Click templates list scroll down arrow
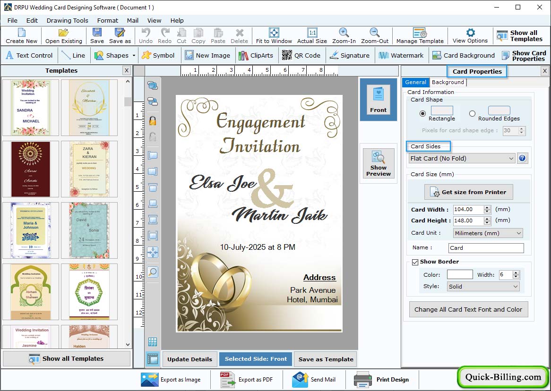Screen dimensions: 551x391 coord(128,345)
